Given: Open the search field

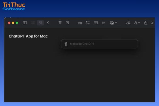Looking at the screenshot, I should (x=152, y=23).
